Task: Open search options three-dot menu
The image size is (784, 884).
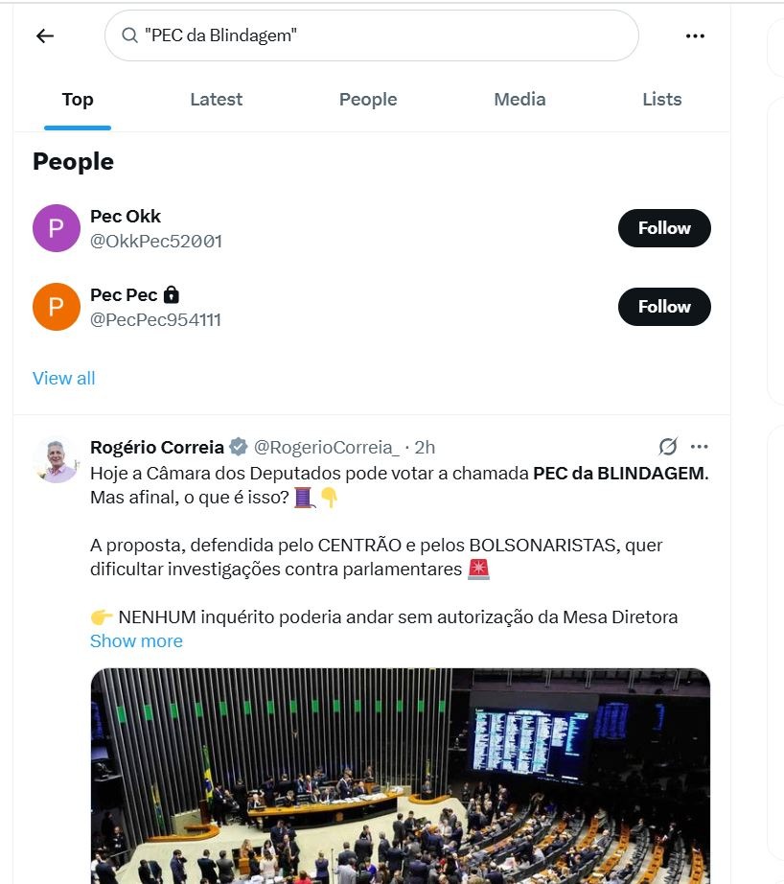Action: pos(695,36)
